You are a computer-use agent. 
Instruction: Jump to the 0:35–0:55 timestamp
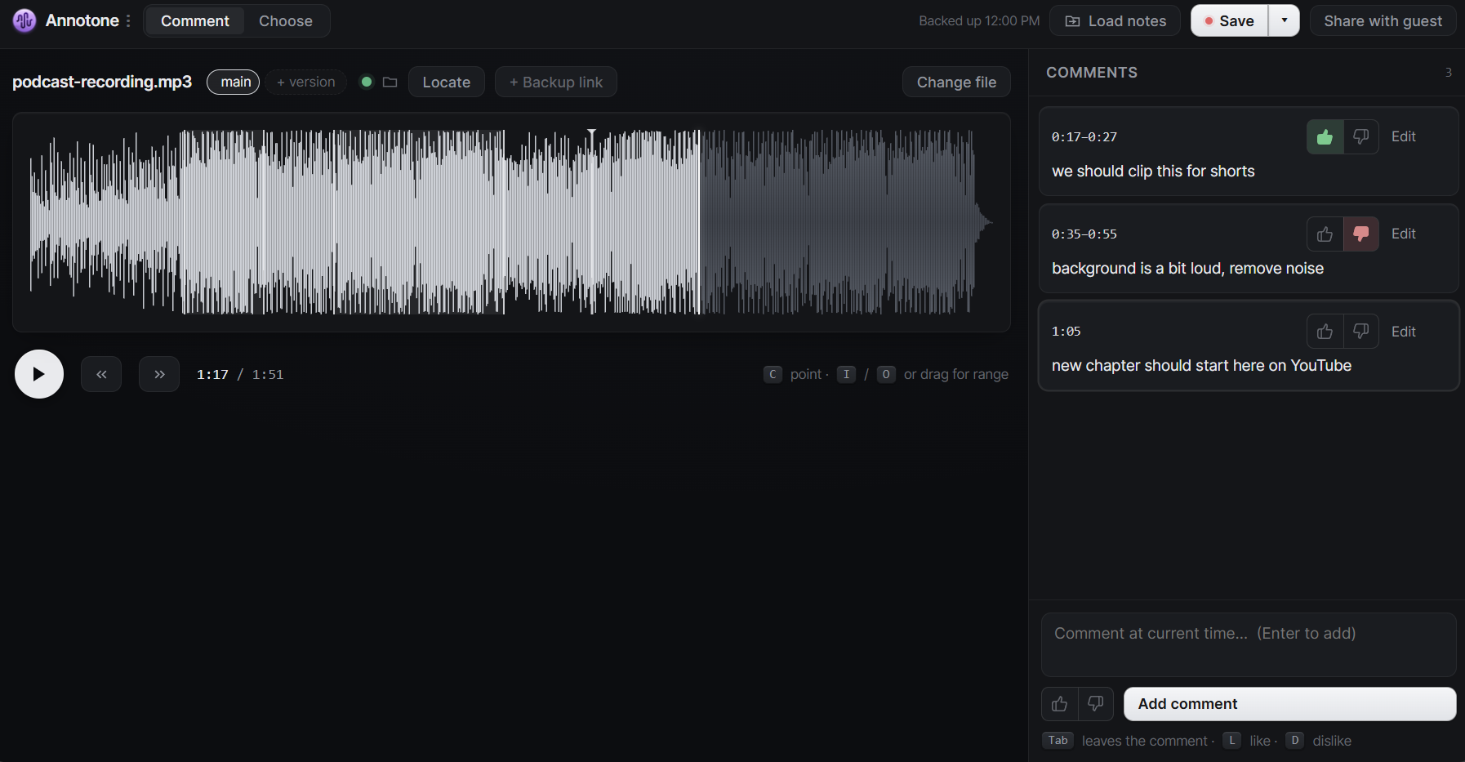(1084, 234)
